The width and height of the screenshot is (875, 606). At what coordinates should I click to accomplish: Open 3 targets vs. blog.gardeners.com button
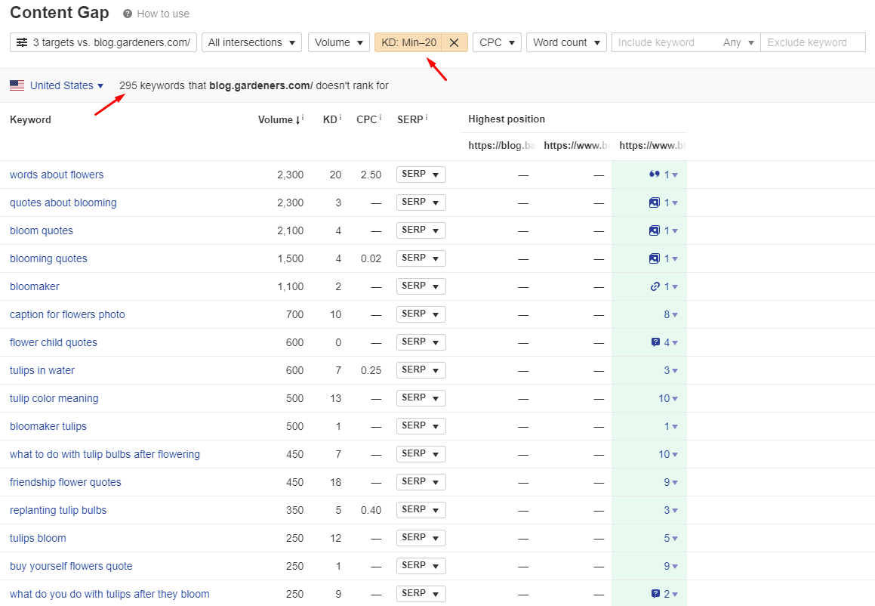pos(103,42)
